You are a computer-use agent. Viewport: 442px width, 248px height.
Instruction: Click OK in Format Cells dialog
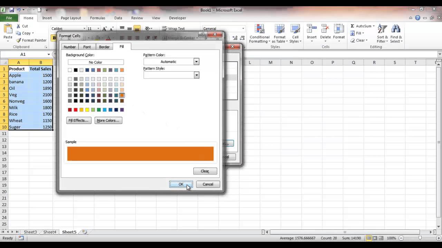[x=181, y=184]
